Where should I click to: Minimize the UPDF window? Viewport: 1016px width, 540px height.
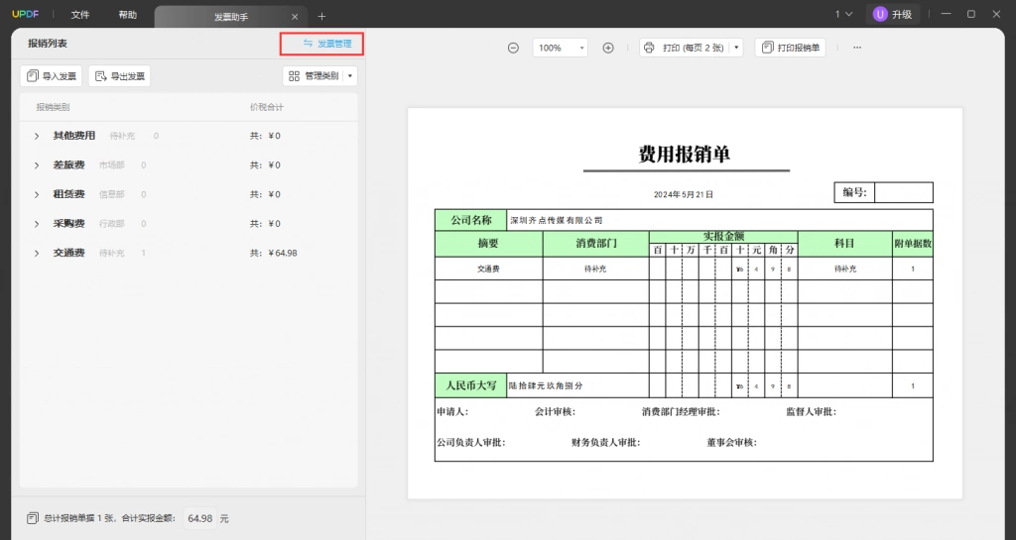tap(946, 14)
